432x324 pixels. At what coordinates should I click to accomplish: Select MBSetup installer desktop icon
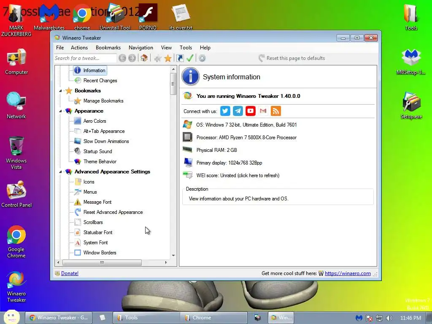coord(411,62)
